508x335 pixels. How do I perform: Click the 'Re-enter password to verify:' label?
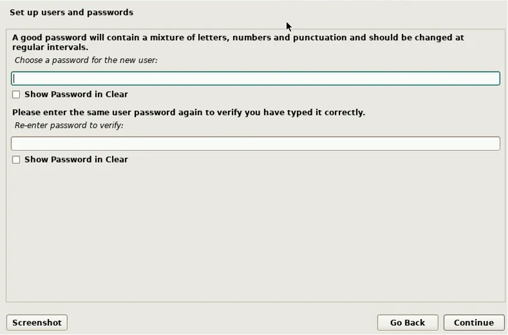[x=69, y=125]
